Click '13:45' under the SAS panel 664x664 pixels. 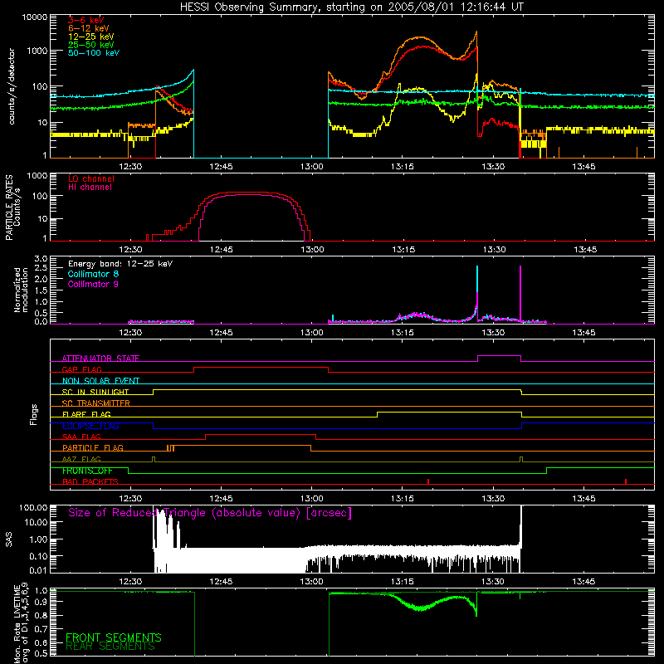[x=584, y=582]
